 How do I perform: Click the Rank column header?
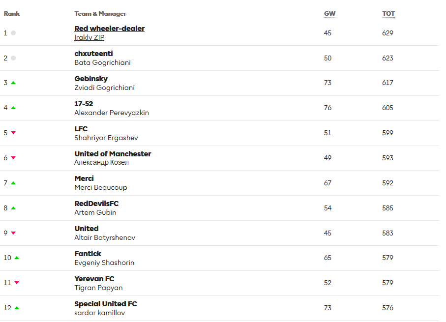coord(12,14)
